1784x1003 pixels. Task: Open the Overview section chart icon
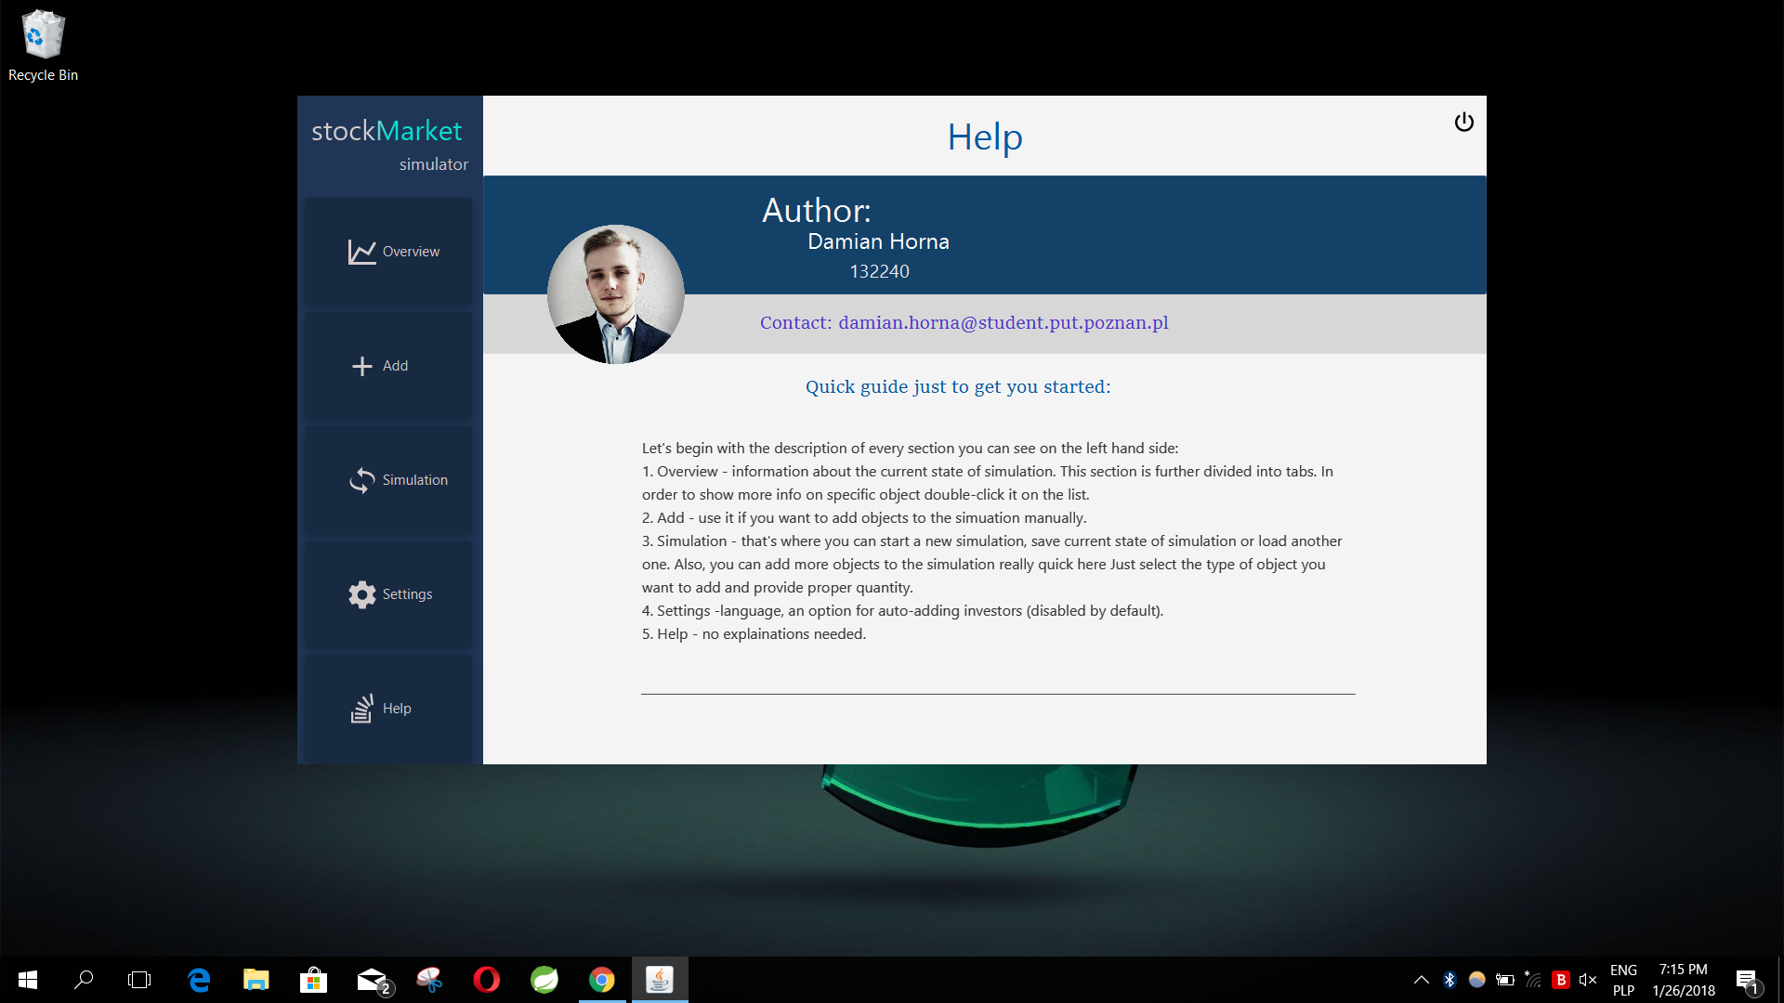(361, 252)
